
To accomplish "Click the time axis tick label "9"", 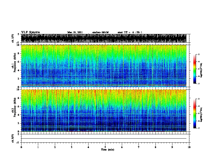I will point(172,147).
